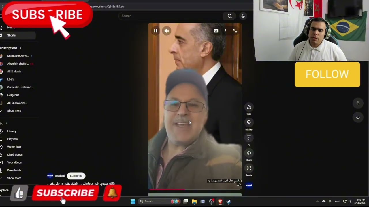Open Steam from the taskbar
The height and width of the screenshot is (207, 369).
pyautogui.click(x=228, y=201)
